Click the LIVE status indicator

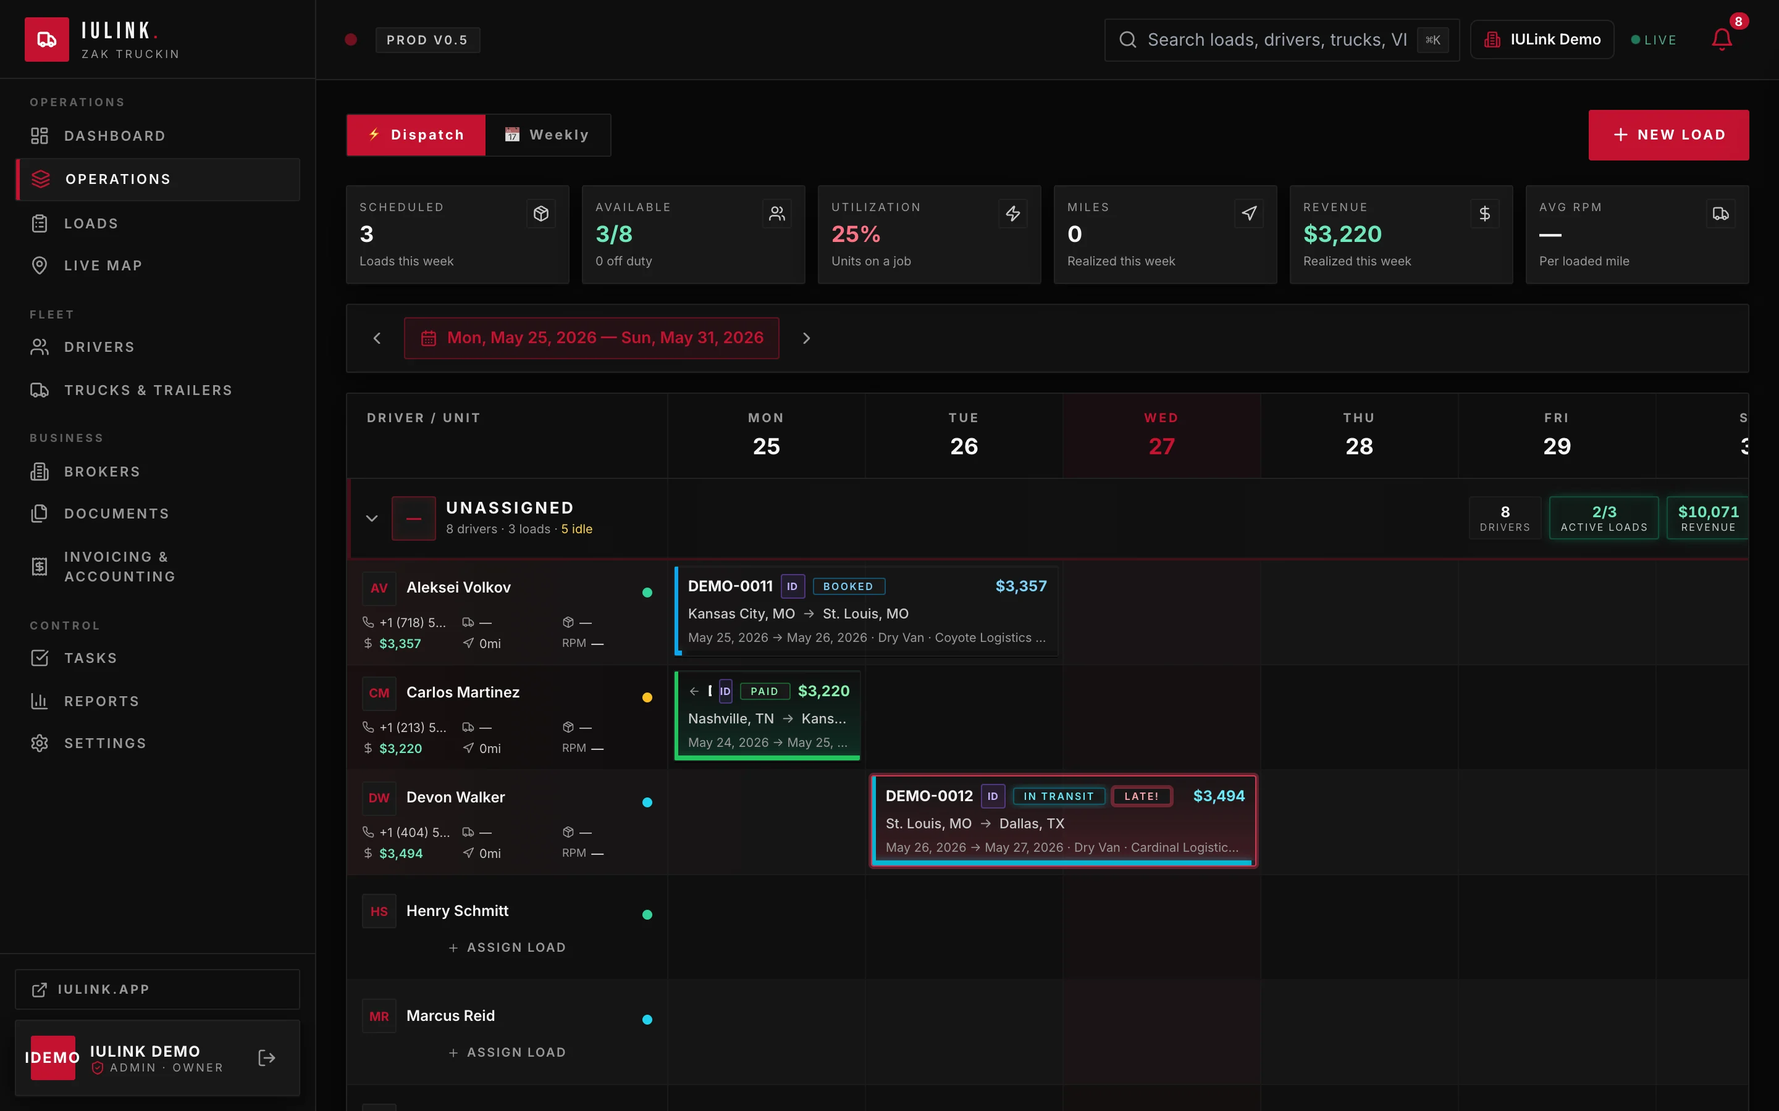coord(1654,40)
